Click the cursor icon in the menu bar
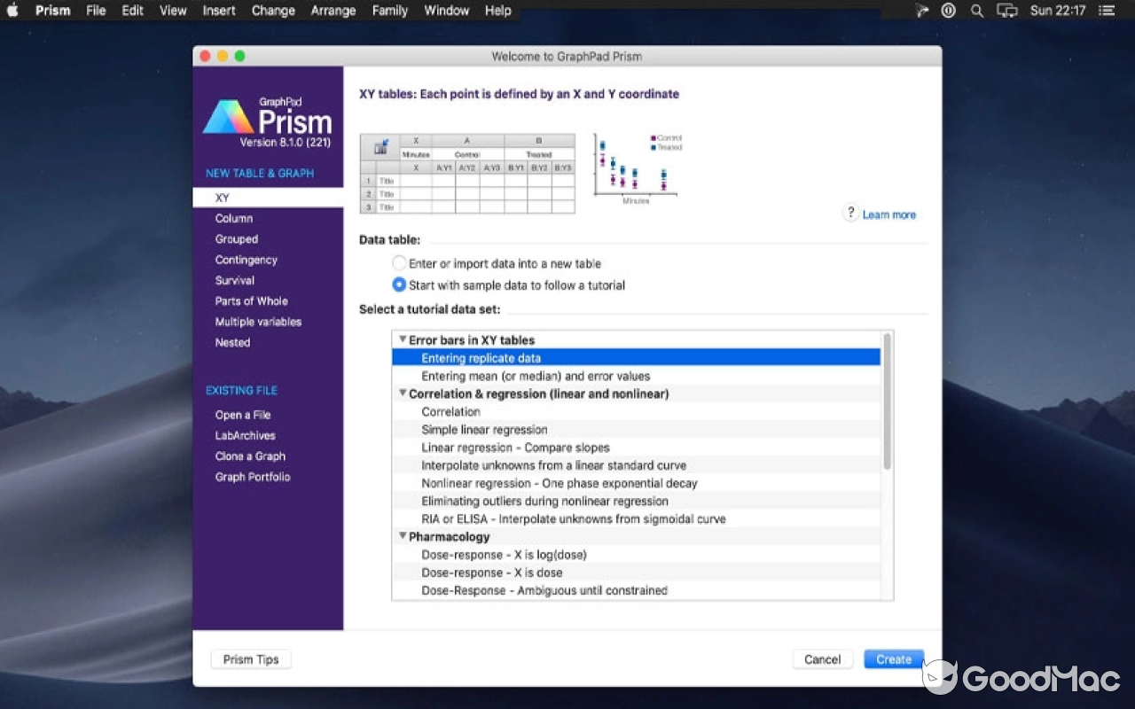 (x=922, y=11)
